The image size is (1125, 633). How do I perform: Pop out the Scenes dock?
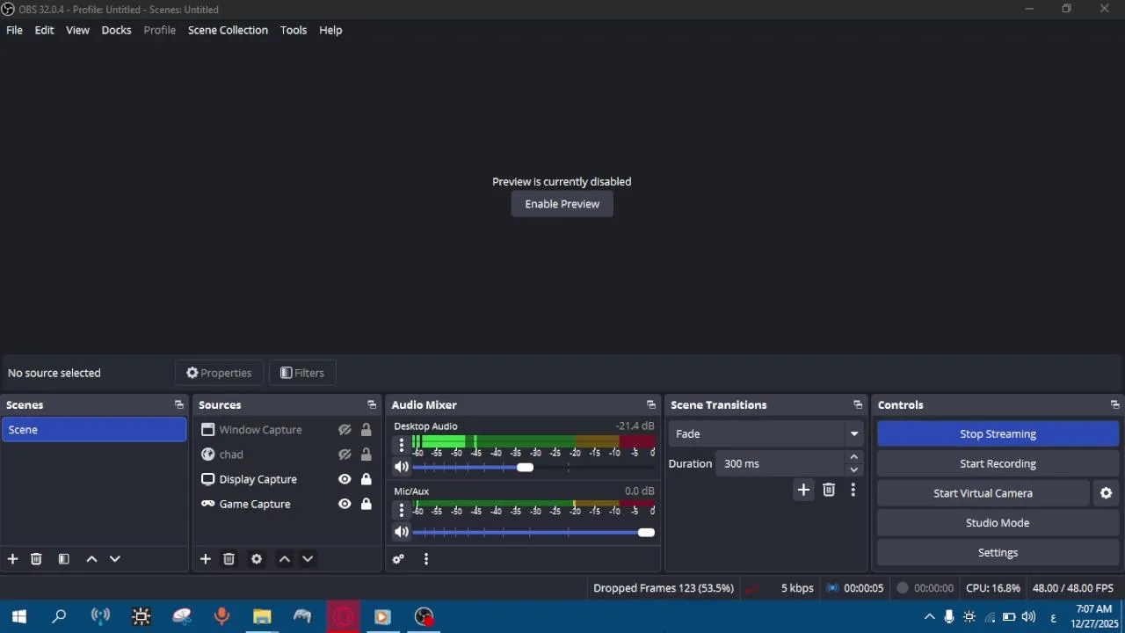tap(179, 405)
